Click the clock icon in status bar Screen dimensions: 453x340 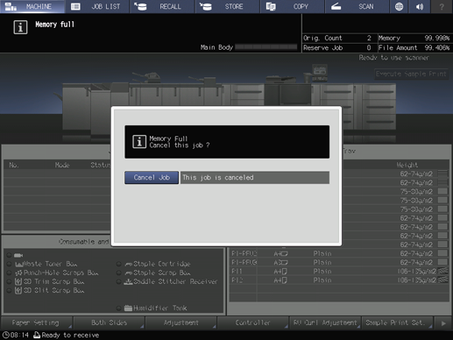click(x=5, y=335)
